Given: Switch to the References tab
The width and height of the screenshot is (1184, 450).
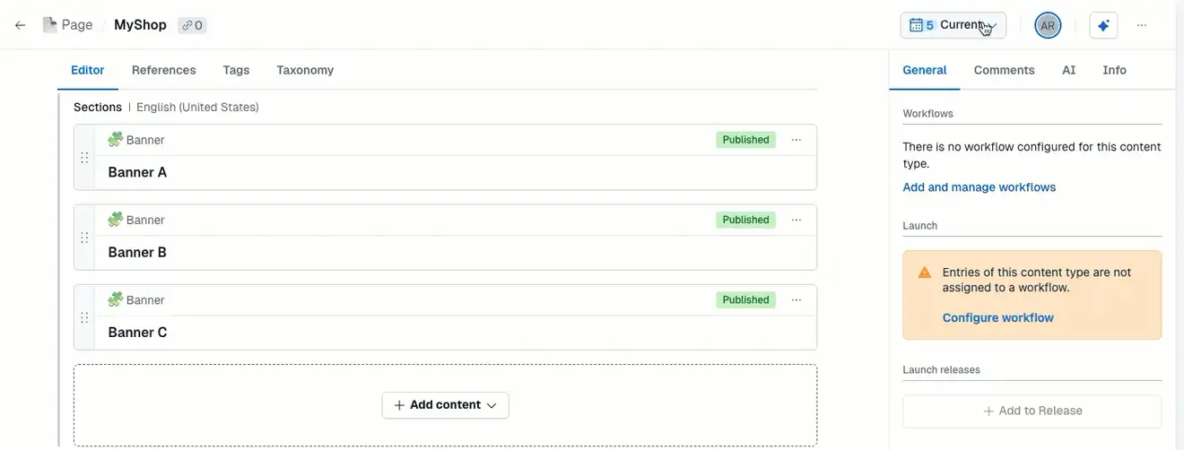Looking at the screenshot, I should click(163, 70).
